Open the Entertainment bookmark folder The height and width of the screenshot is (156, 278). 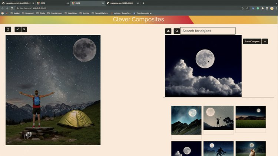(54, 13)
